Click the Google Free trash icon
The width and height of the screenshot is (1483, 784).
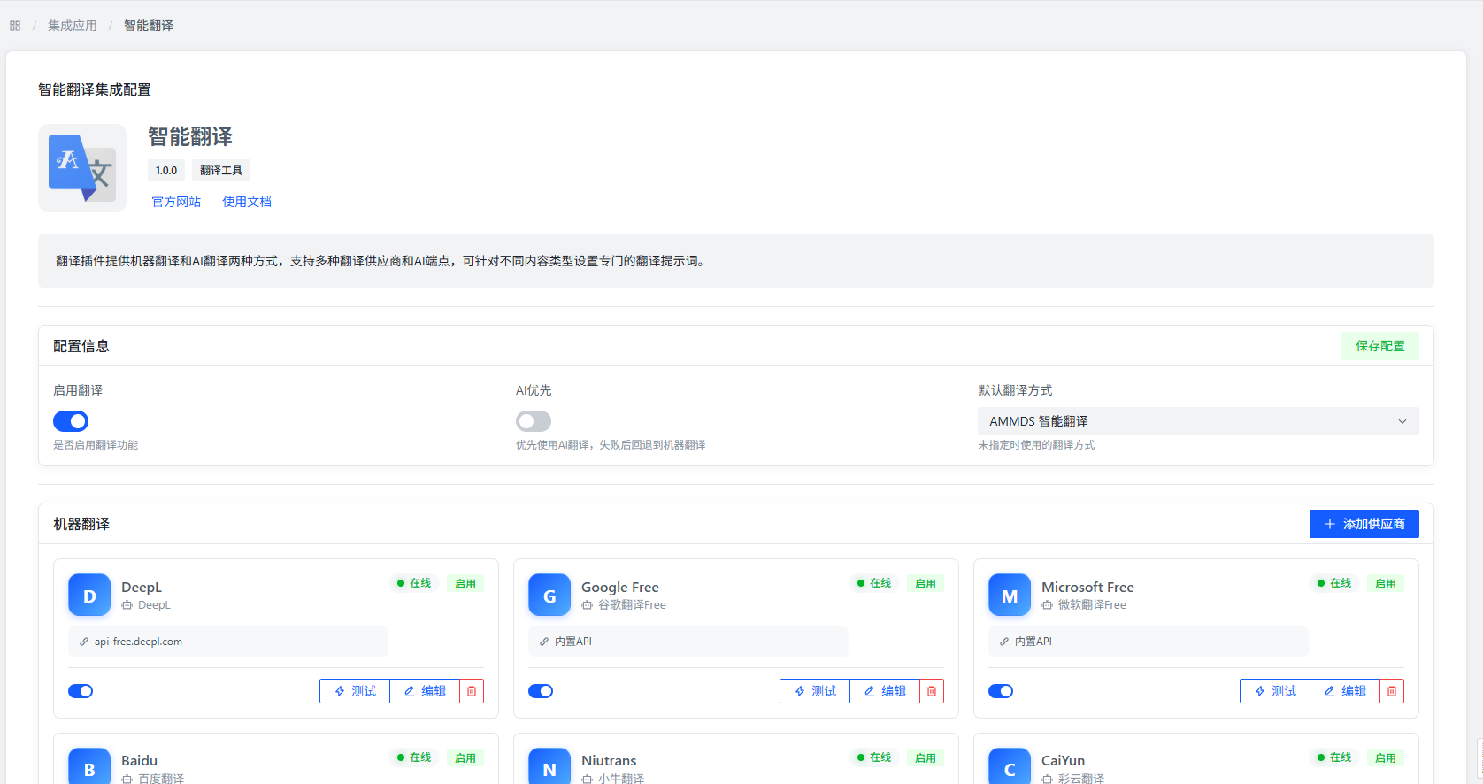(x=932, y=691)
